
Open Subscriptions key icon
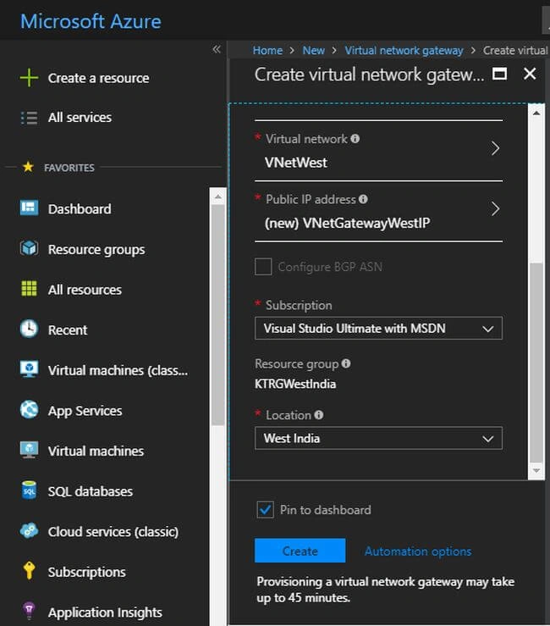tap(29, 571)
